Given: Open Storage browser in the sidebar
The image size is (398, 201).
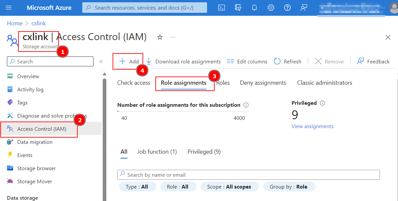Looking at the screenshot, I should [x=37, y=168].
